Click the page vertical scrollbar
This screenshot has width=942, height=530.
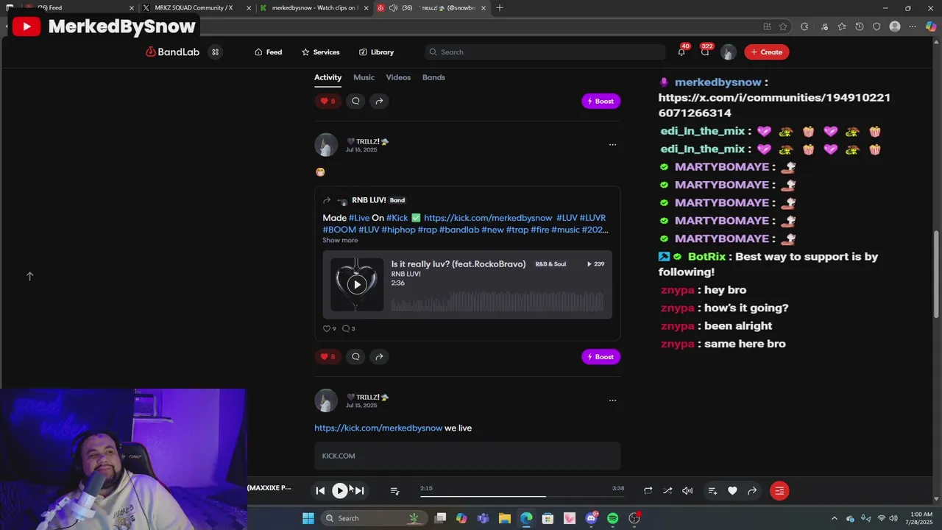point(936,274)
